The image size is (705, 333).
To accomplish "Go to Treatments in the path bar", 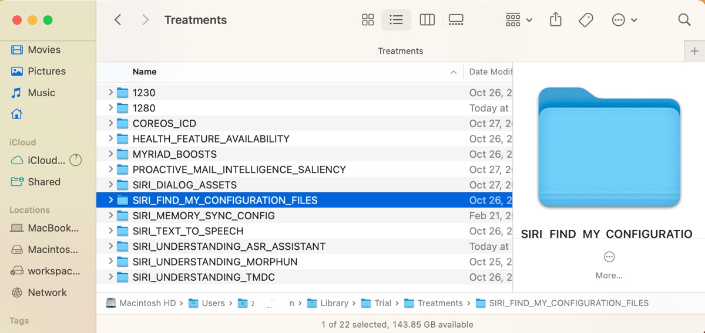I will coord(433,303).
